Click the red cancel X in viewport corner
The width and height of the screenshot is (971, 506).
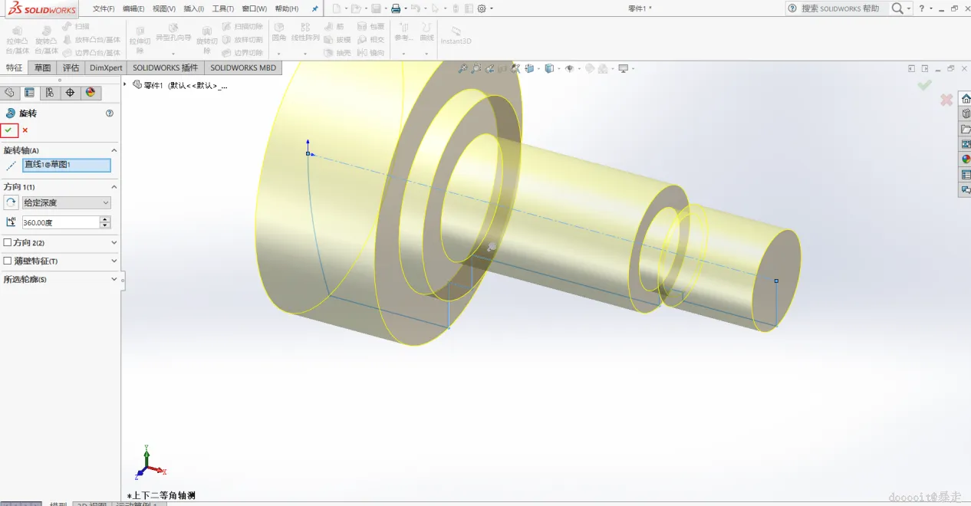point(946,100)
